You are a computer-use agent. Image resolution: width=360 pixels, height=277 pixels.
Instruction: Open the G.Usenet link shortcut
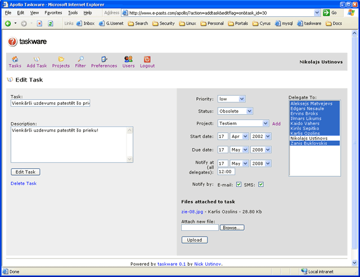[111, 24]
